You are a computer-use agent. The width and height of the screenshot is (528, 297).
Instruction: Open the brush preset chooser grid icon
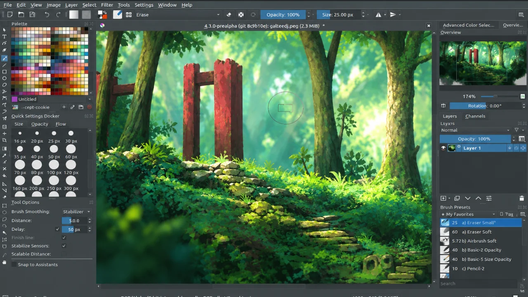129,14
